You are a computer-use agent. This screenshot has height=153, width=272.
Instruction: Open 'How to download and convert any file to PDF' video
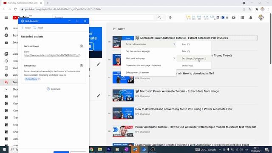[184, 109]
